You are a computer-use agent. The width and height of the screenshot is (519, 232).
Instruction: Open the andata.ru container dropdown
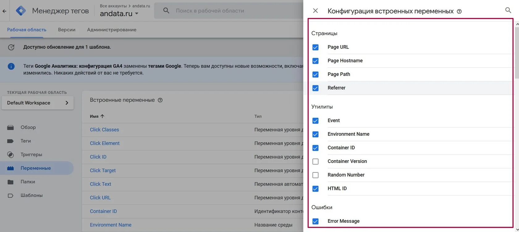[119, 14]
